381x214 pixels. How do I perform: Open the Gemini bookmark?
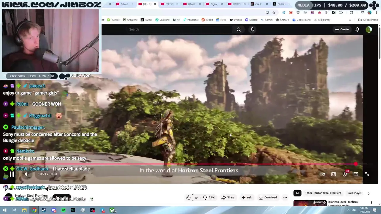point(266,20)
